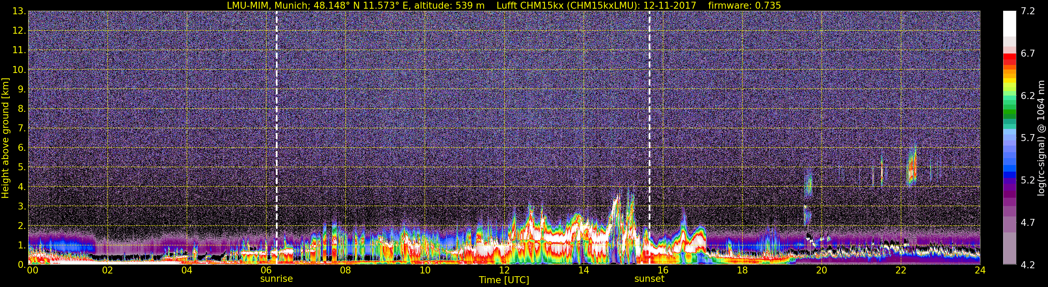Click the 'sunrise' label below the axis
Screen dimensions: 1048x287
coord(277,279)
